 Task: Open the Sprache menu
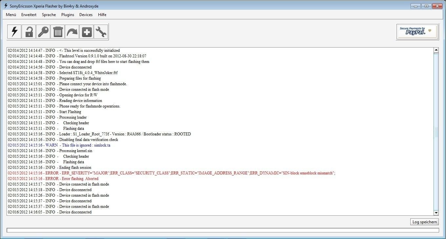(49, 15)
